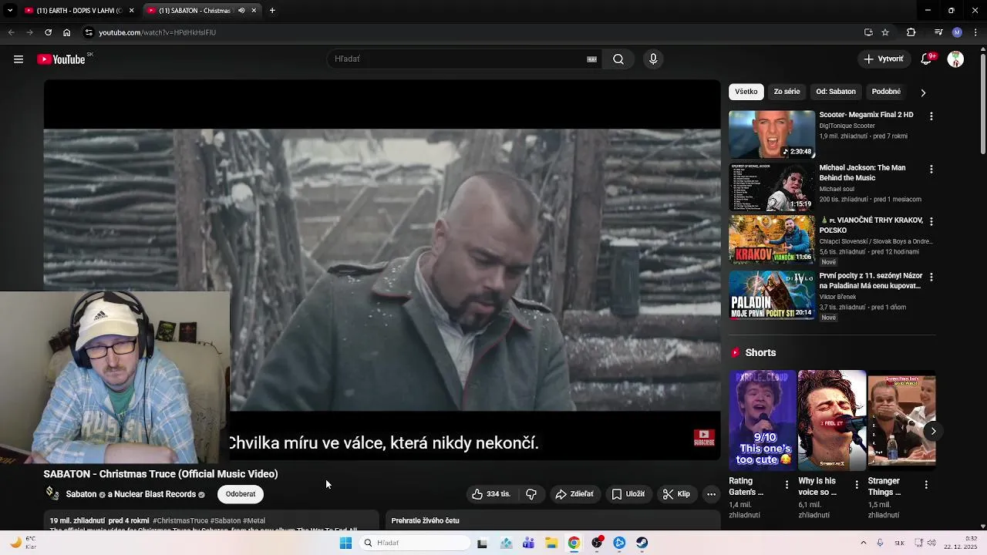
Task: Open Michael Jackson Man Behind Music thumbnail
Action: 772,187
